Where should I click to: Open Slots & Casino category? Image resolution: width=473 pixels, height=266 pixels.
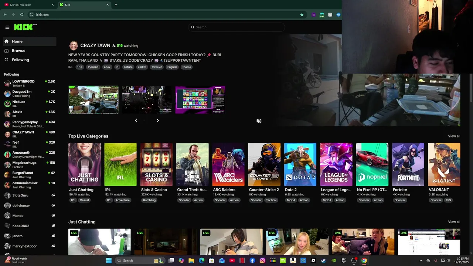click(156, 164)
